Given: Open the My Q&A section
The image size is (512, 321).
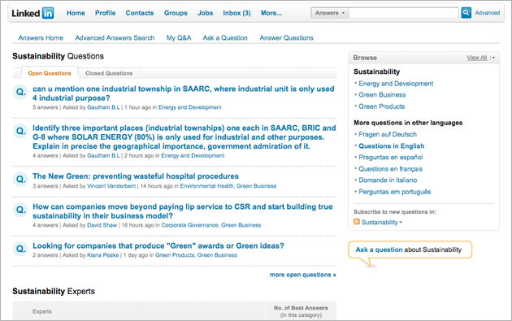Looking at the screenshot, I should 179,38.
